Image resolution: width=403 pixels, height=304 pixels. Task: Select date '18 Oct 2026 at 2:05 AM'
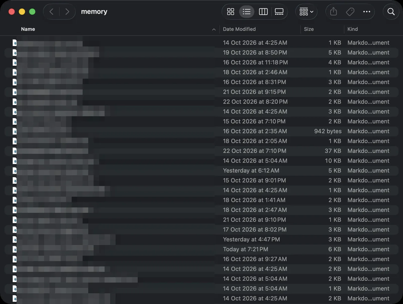click(255, 141)
